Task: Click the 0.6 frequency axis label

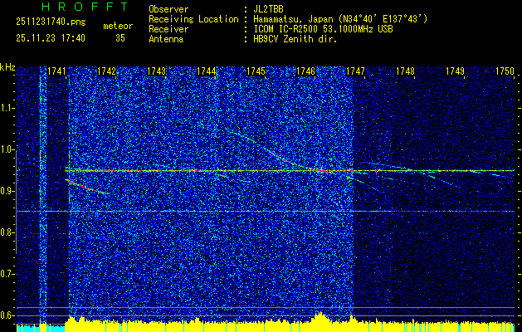Action: (x=7, y=315)
